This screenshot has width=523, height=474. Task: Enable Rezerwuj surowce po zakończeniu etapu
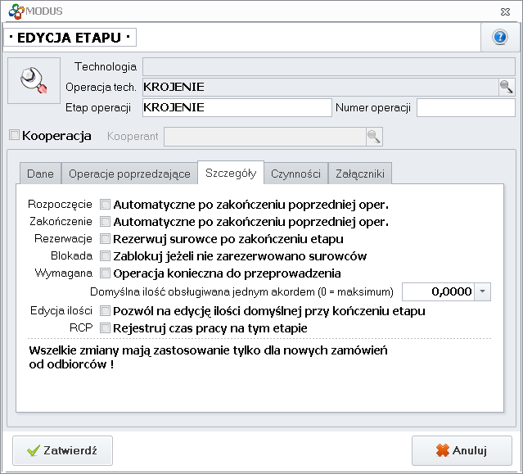point(105,239)
